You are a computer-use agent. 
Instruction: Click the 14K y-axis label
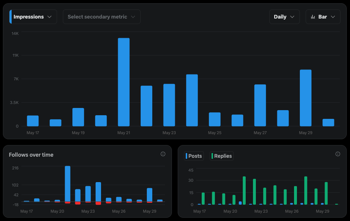(15, 33)
